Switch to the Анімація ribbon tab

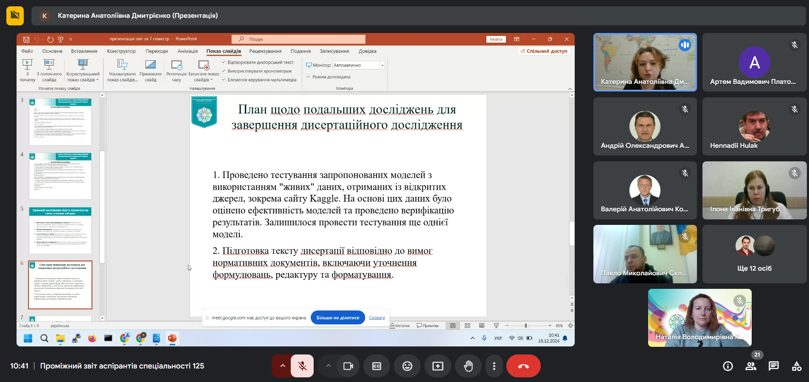[x=188, y=51]
